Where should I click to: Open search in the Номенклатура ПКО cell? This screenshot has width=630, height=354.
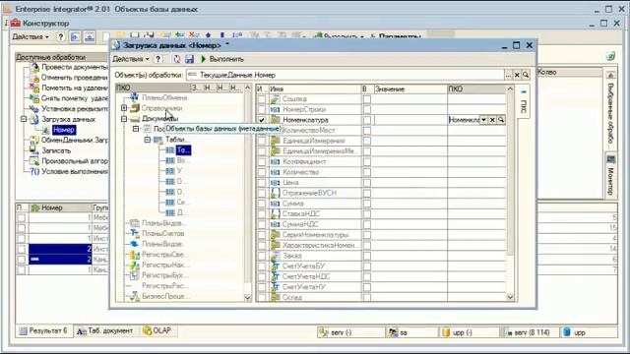[x=501, y=120]
